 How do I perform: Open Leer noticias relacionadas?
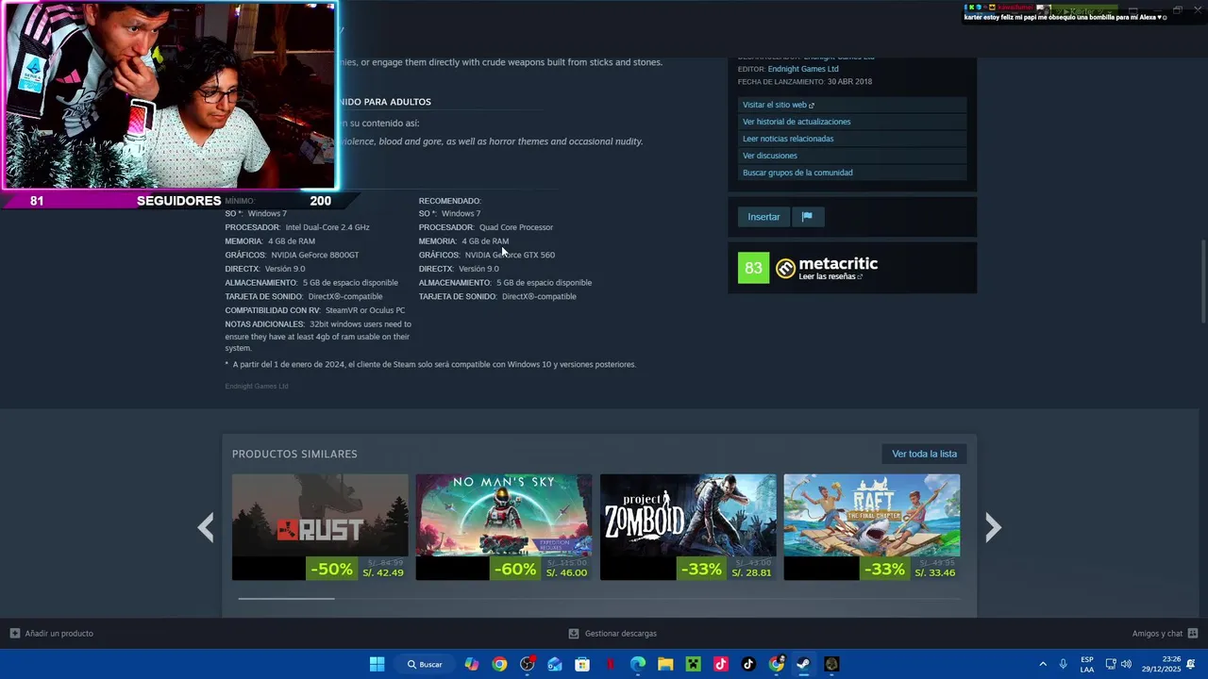851,139
